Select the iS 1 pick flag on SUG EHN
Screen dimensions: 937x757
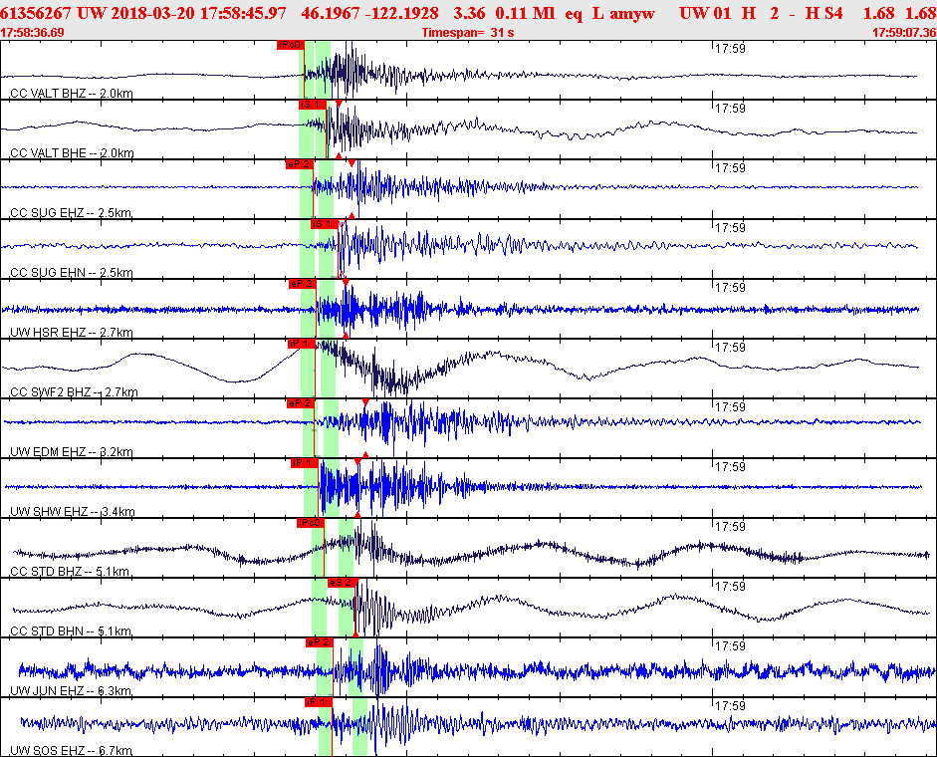324,224
